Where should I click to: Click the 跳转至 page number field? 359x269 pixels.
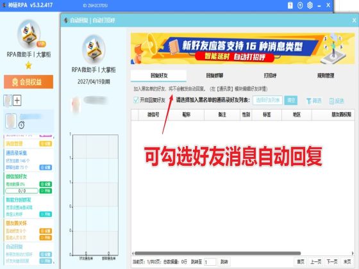tap(210, 262)
